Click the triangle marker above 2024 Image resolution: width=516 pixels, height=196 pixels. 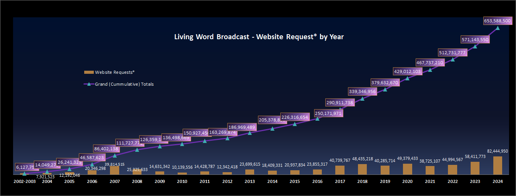[x=498, y=28]
